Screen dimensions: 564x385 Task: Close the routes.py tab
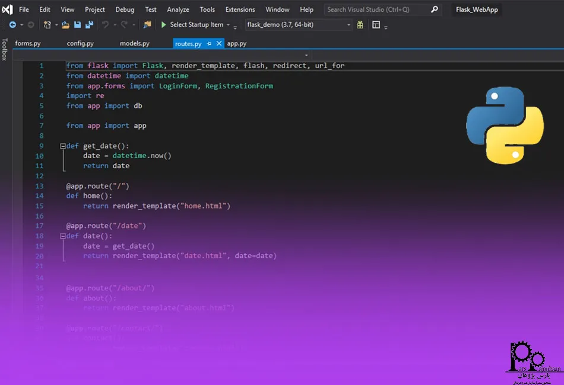[x=219, y=44]
